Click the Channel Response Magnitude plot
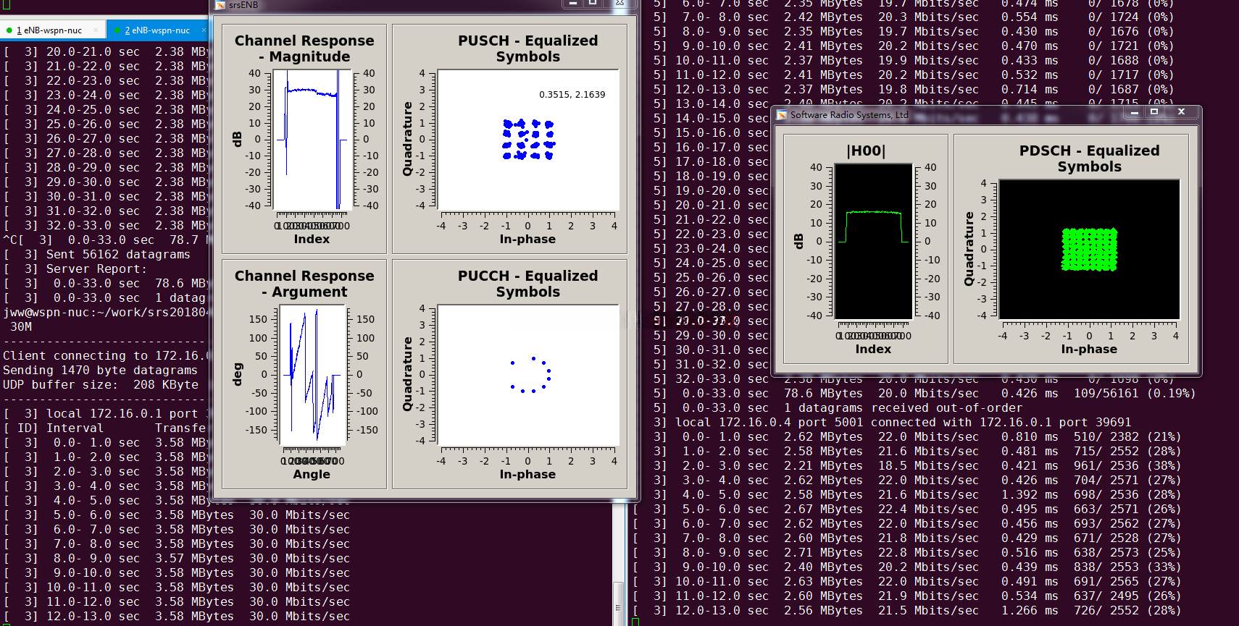 click(312, 139)
